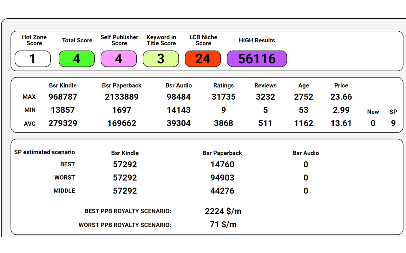Select AVG Bsr Audio value 39304
This screenshot has width=406, height=253.
[x=179, y=123]
